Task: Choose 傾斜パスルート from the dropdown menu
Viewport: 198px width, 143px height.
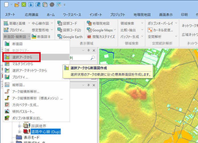Action: [24, 111]
